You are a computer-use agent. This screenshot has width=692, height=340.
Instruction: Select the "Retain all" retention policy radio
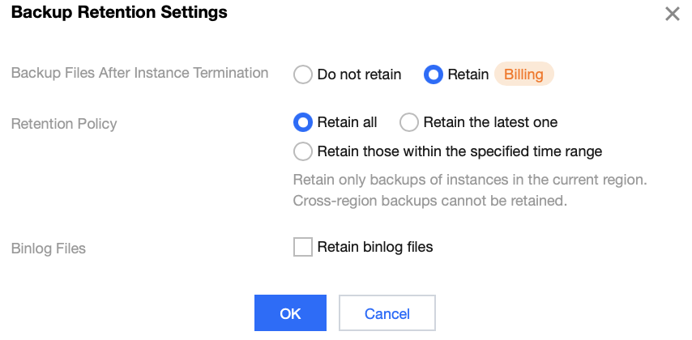303,122
